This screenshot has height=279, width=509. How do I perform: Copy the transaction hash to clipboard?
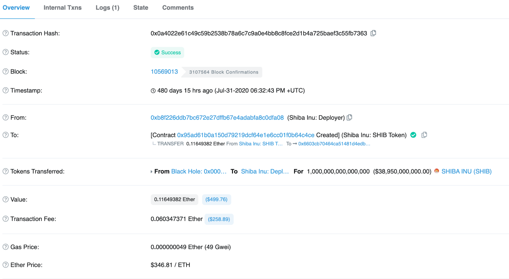[373, 33]
